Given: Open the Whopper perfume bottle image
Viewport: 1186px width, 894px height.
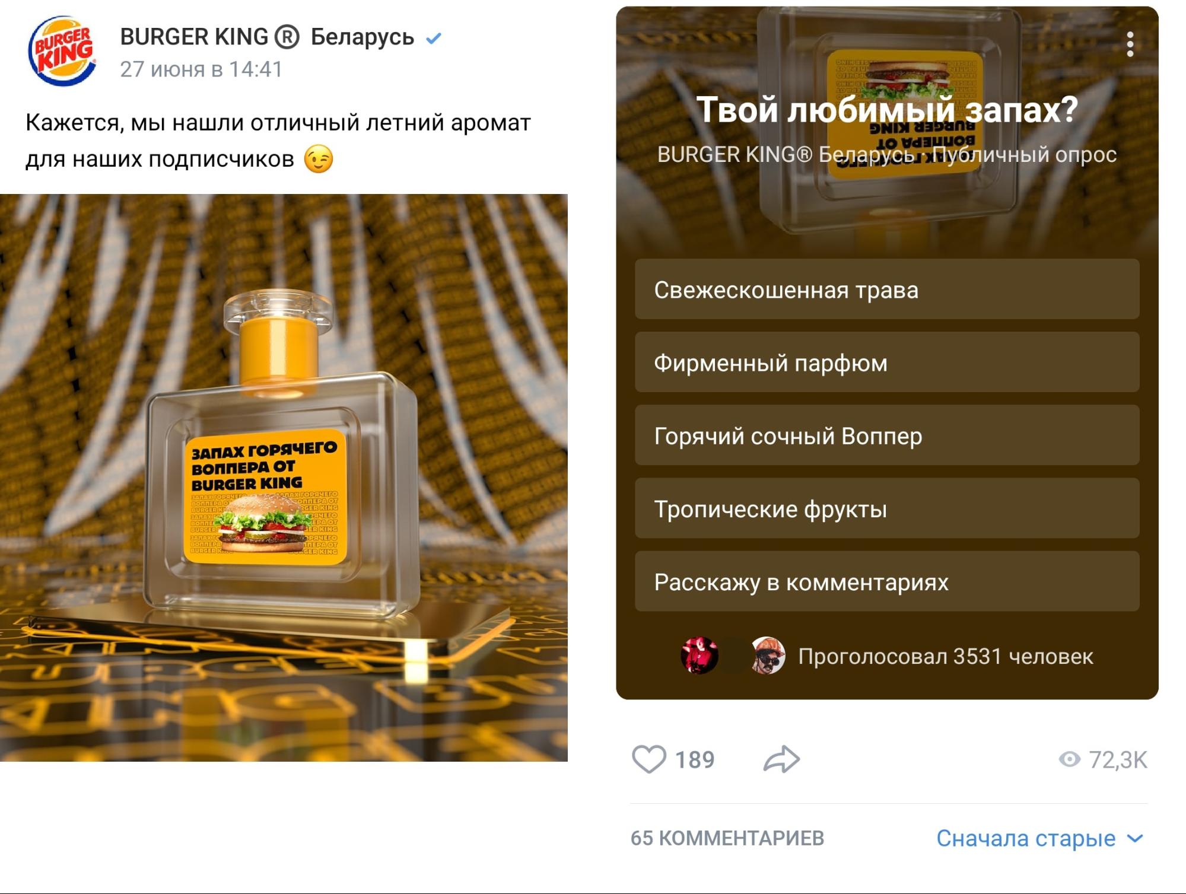Looking at the screenshot, I should (284, 478).
